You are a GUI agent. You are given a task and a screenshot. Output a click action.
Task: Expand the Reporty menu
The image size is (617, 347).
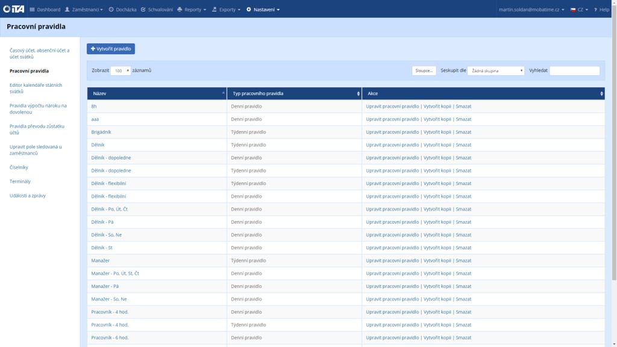click(192, 10)
